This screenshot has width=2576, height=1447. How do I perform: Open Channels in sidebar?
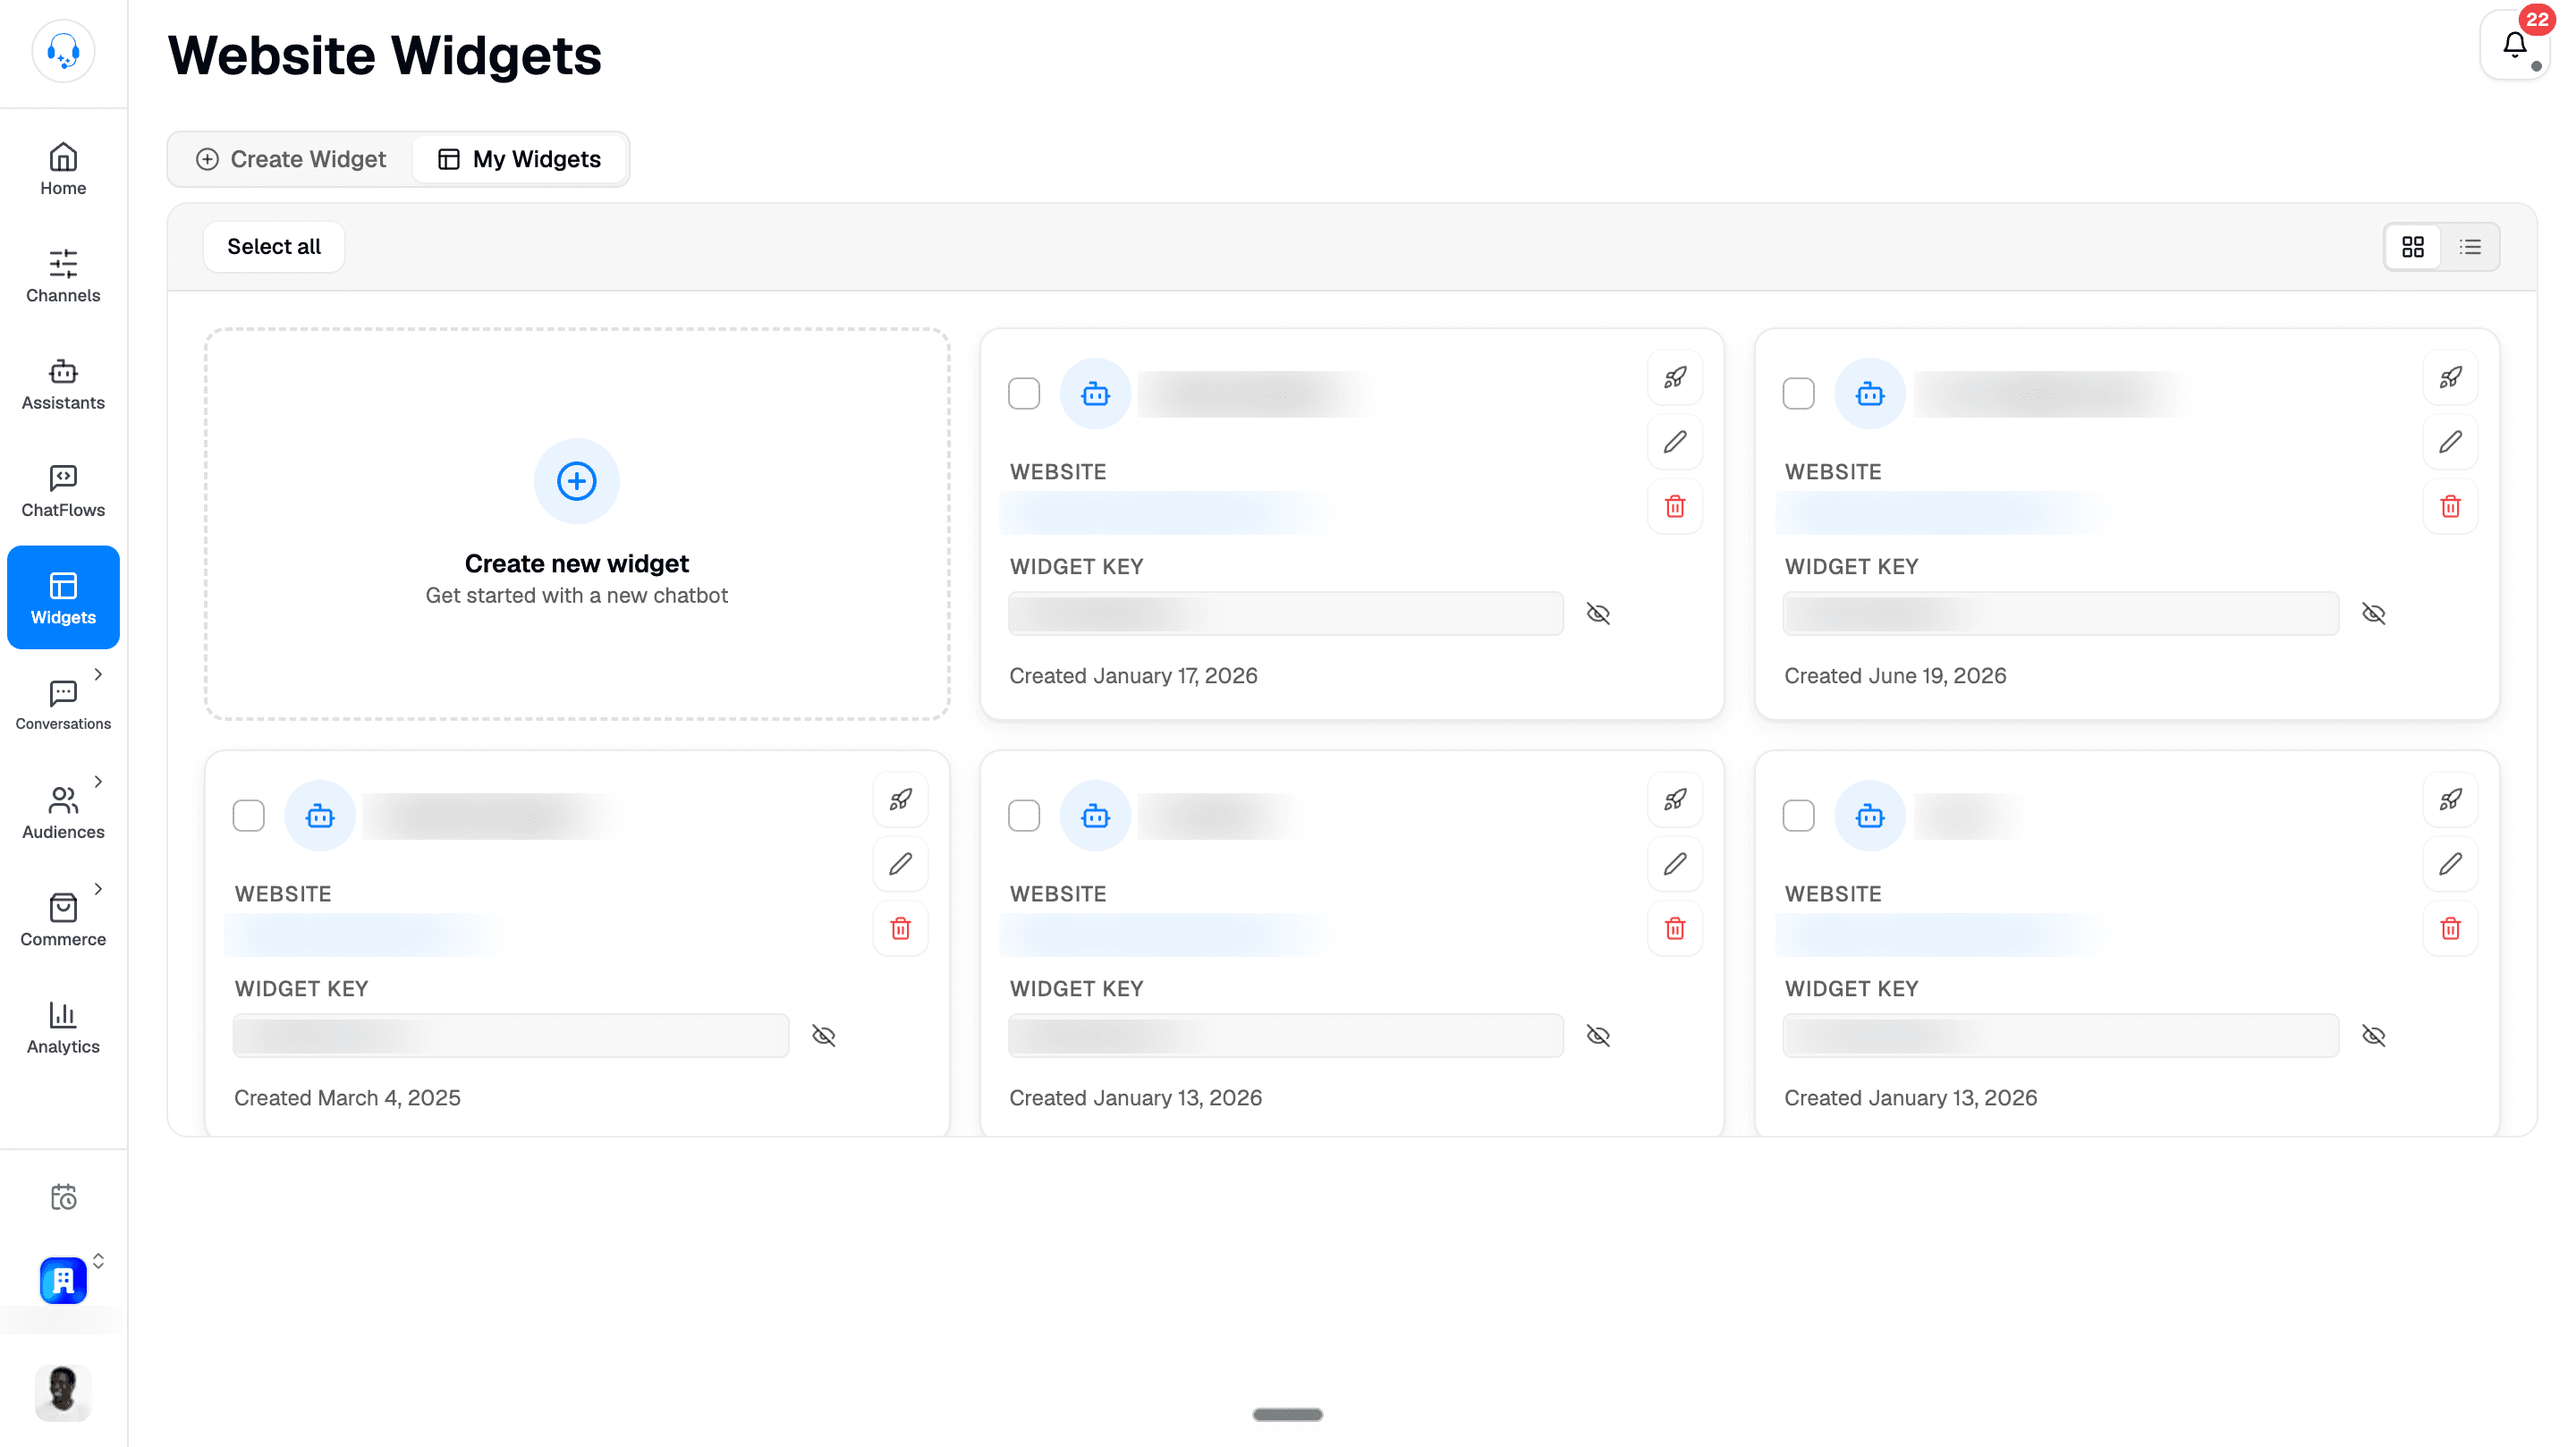(x=63, y=276)
